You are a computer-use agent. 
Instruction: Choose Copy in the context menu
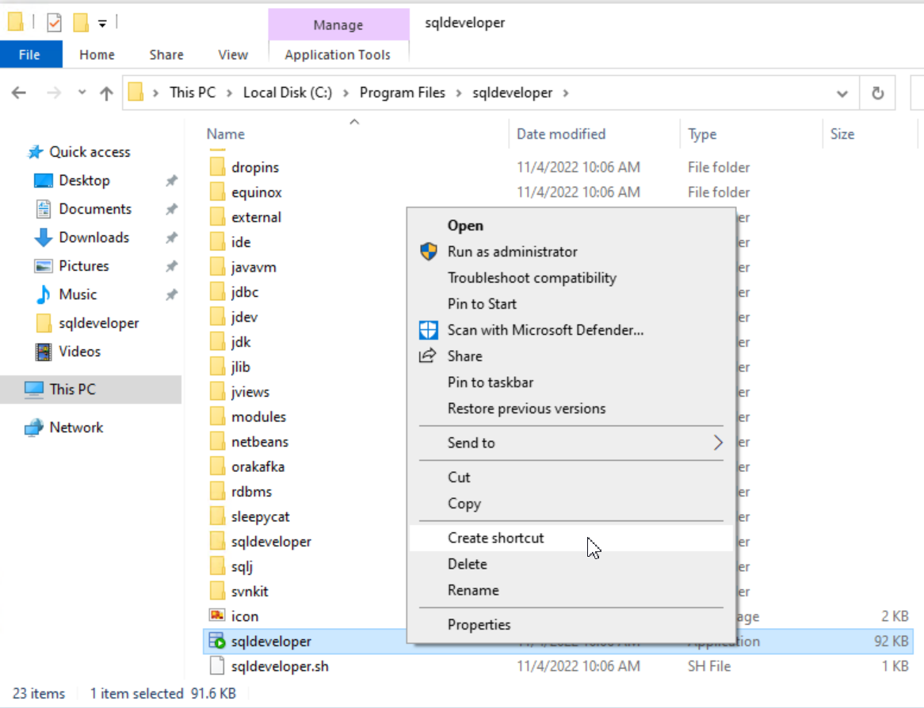point(571,504)
